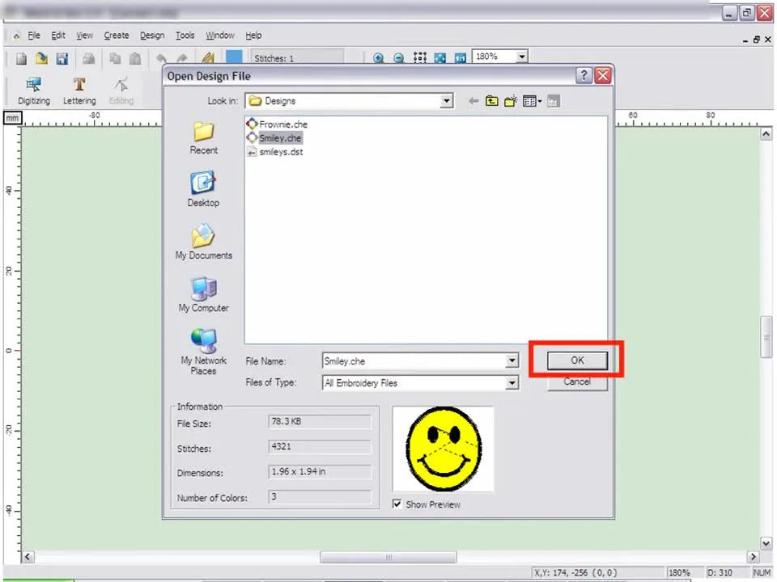Open the Tools menu

(x=185, y=35)
